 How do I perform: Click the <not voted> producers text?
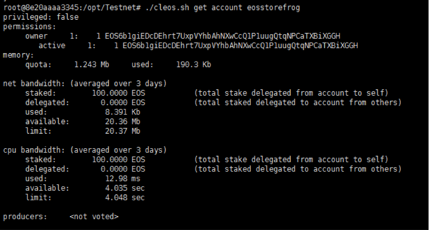(x=94, y=217)
